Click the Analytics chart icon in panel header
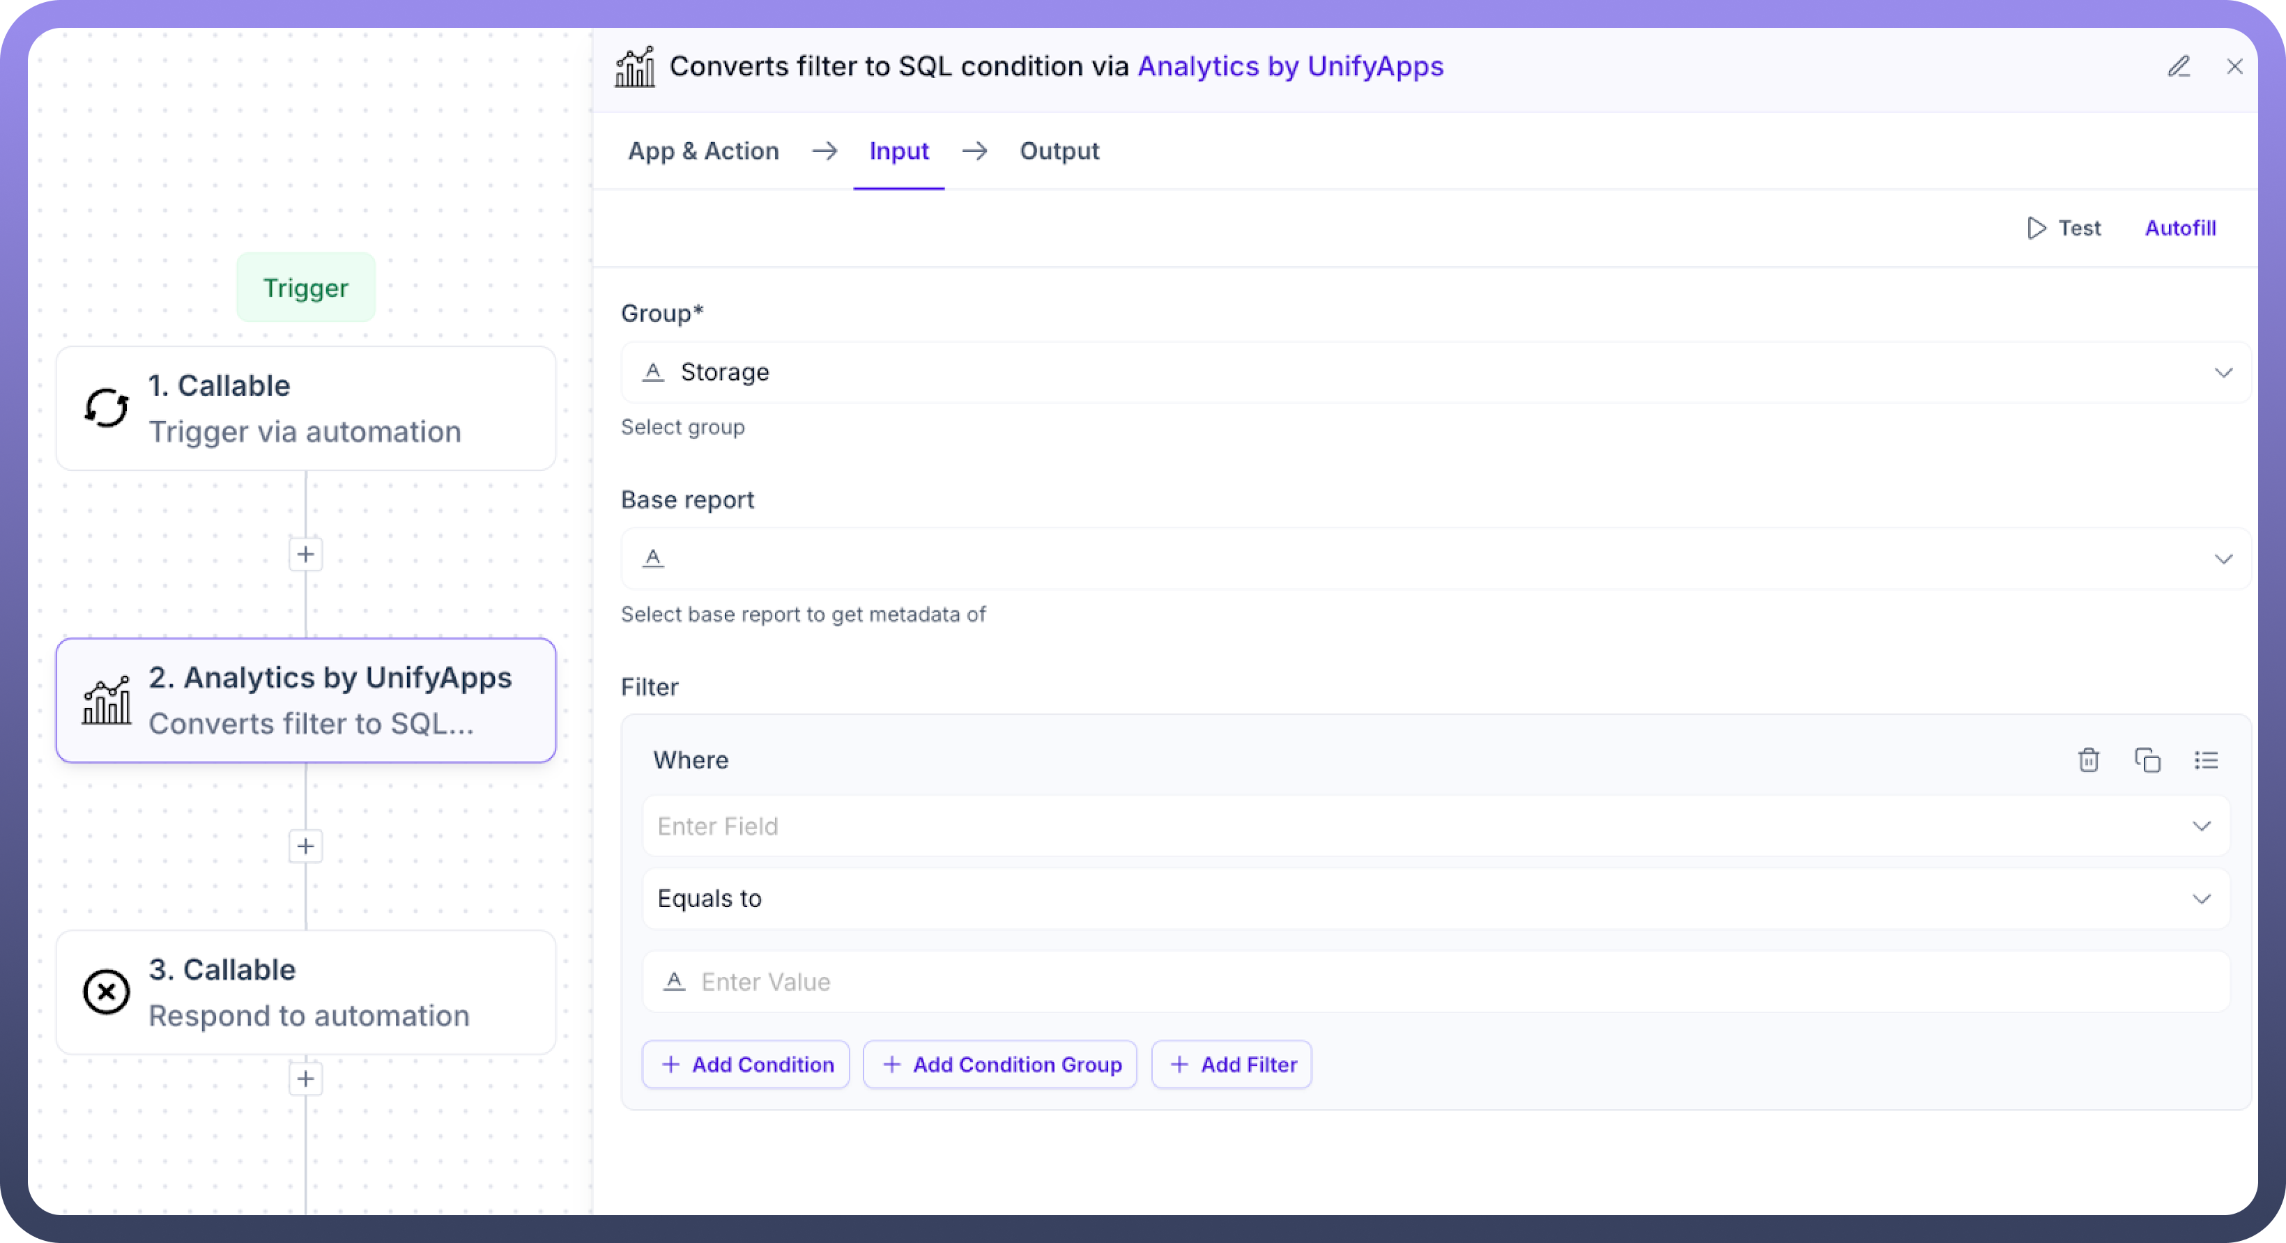 pyautogui.click(x=636, y=68)
